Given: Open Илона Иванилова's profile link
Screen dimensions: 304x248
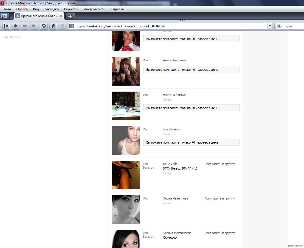Looking at the screenshot, I should 175,199.
